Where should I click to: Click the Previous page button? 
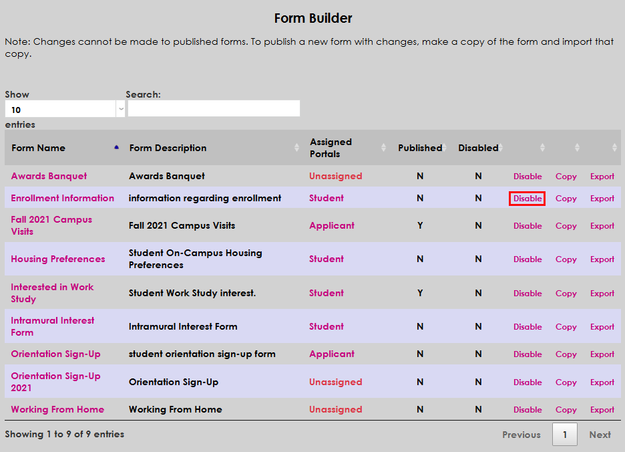click(x=522, y=434)
